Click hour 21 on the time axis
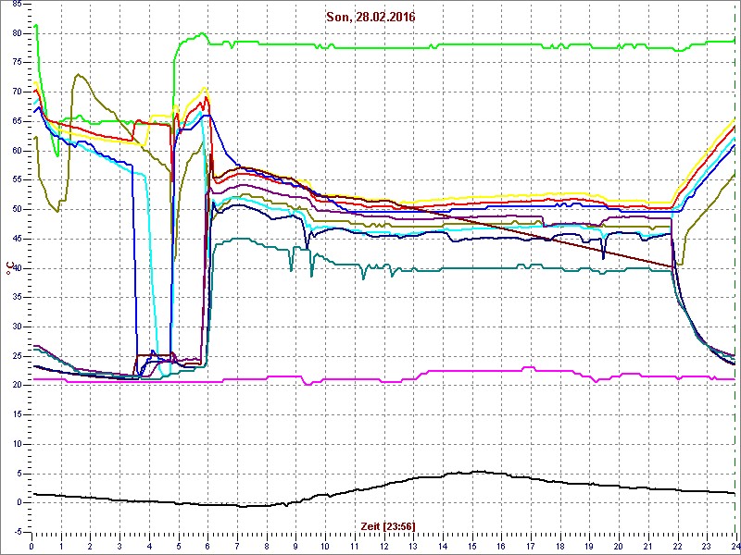The width and height of the screenshot is (741, 555). pyautogui.click(x=648, y=546)
